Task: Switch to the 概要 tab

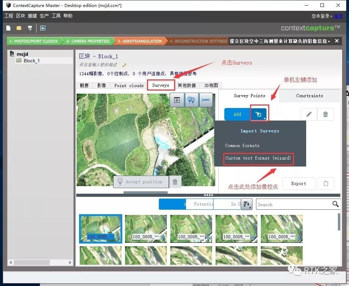Action: coord(84,85)
